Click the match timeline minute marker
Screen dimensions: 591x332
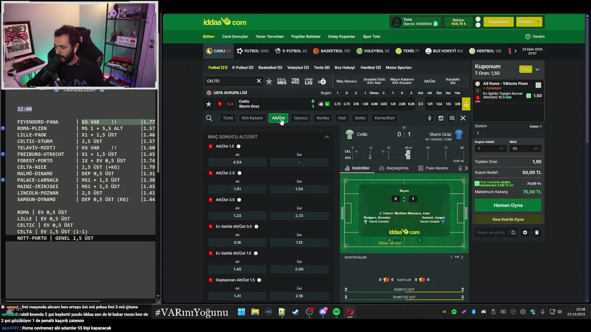tap(408, 154)
